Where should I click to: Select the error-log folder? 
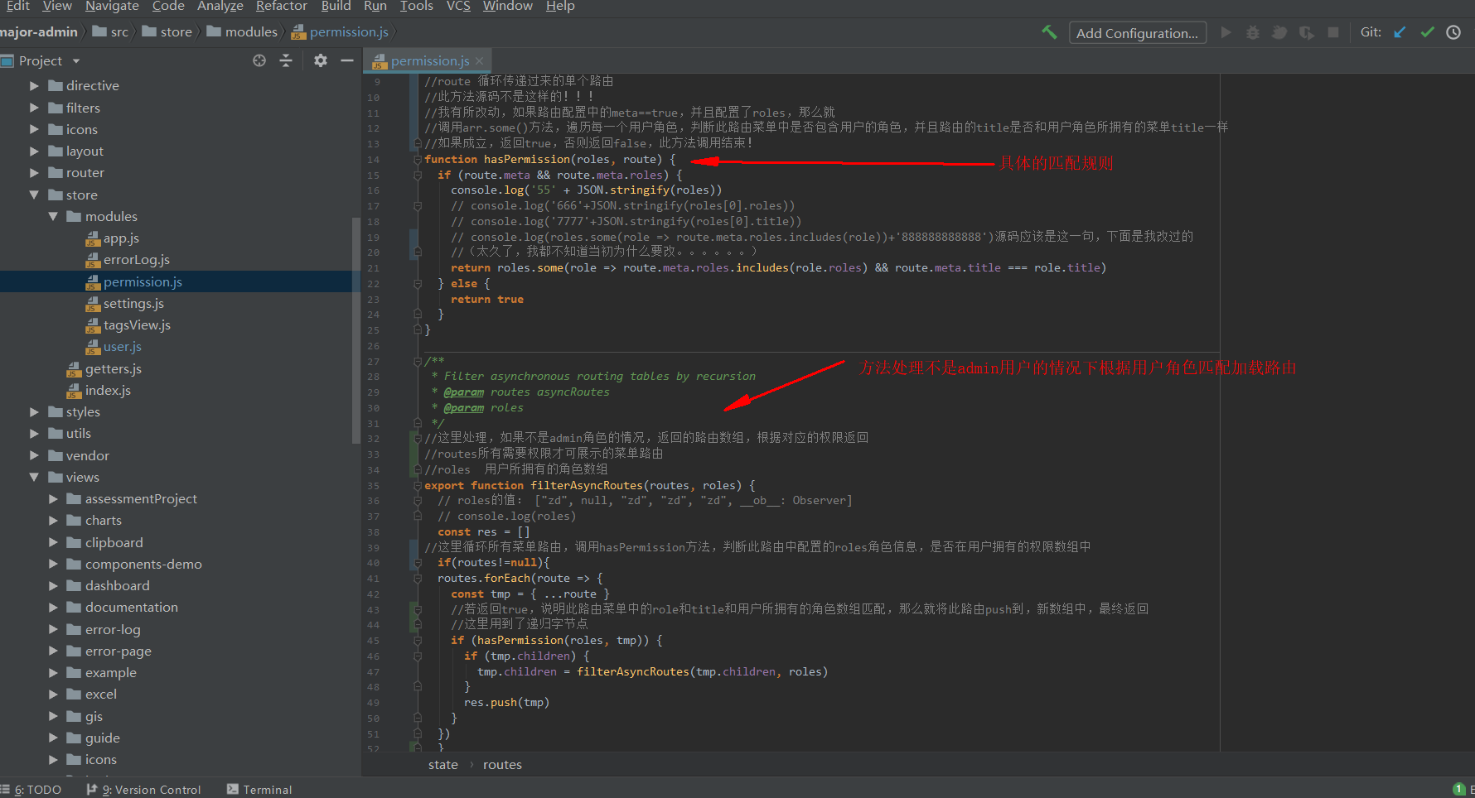pos(113,630)
